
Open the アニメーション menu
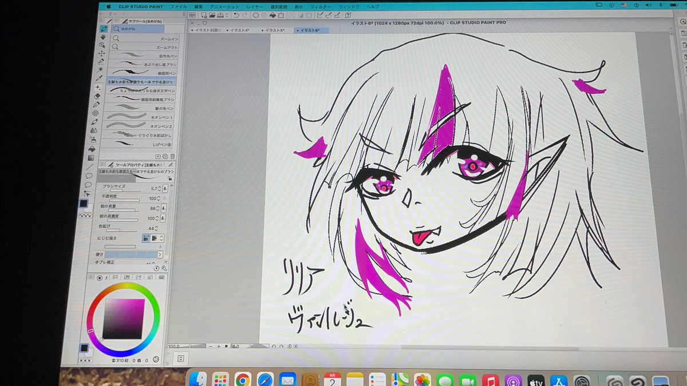tap(225, 6)
